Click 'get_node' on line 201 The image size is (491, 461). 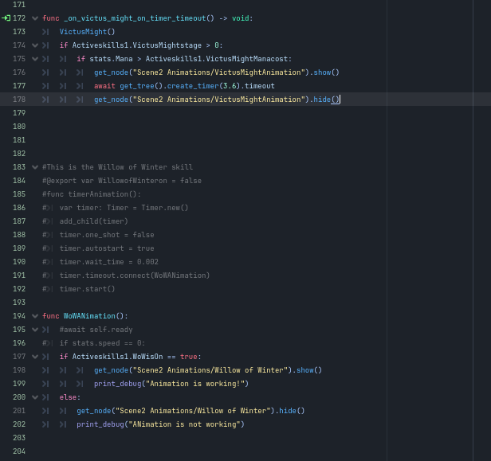[93, 411]
